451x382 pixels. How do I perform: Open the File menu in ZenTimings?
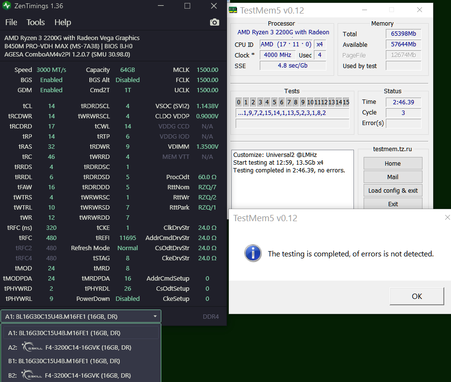pyautogui.click(x=11, y=22)
